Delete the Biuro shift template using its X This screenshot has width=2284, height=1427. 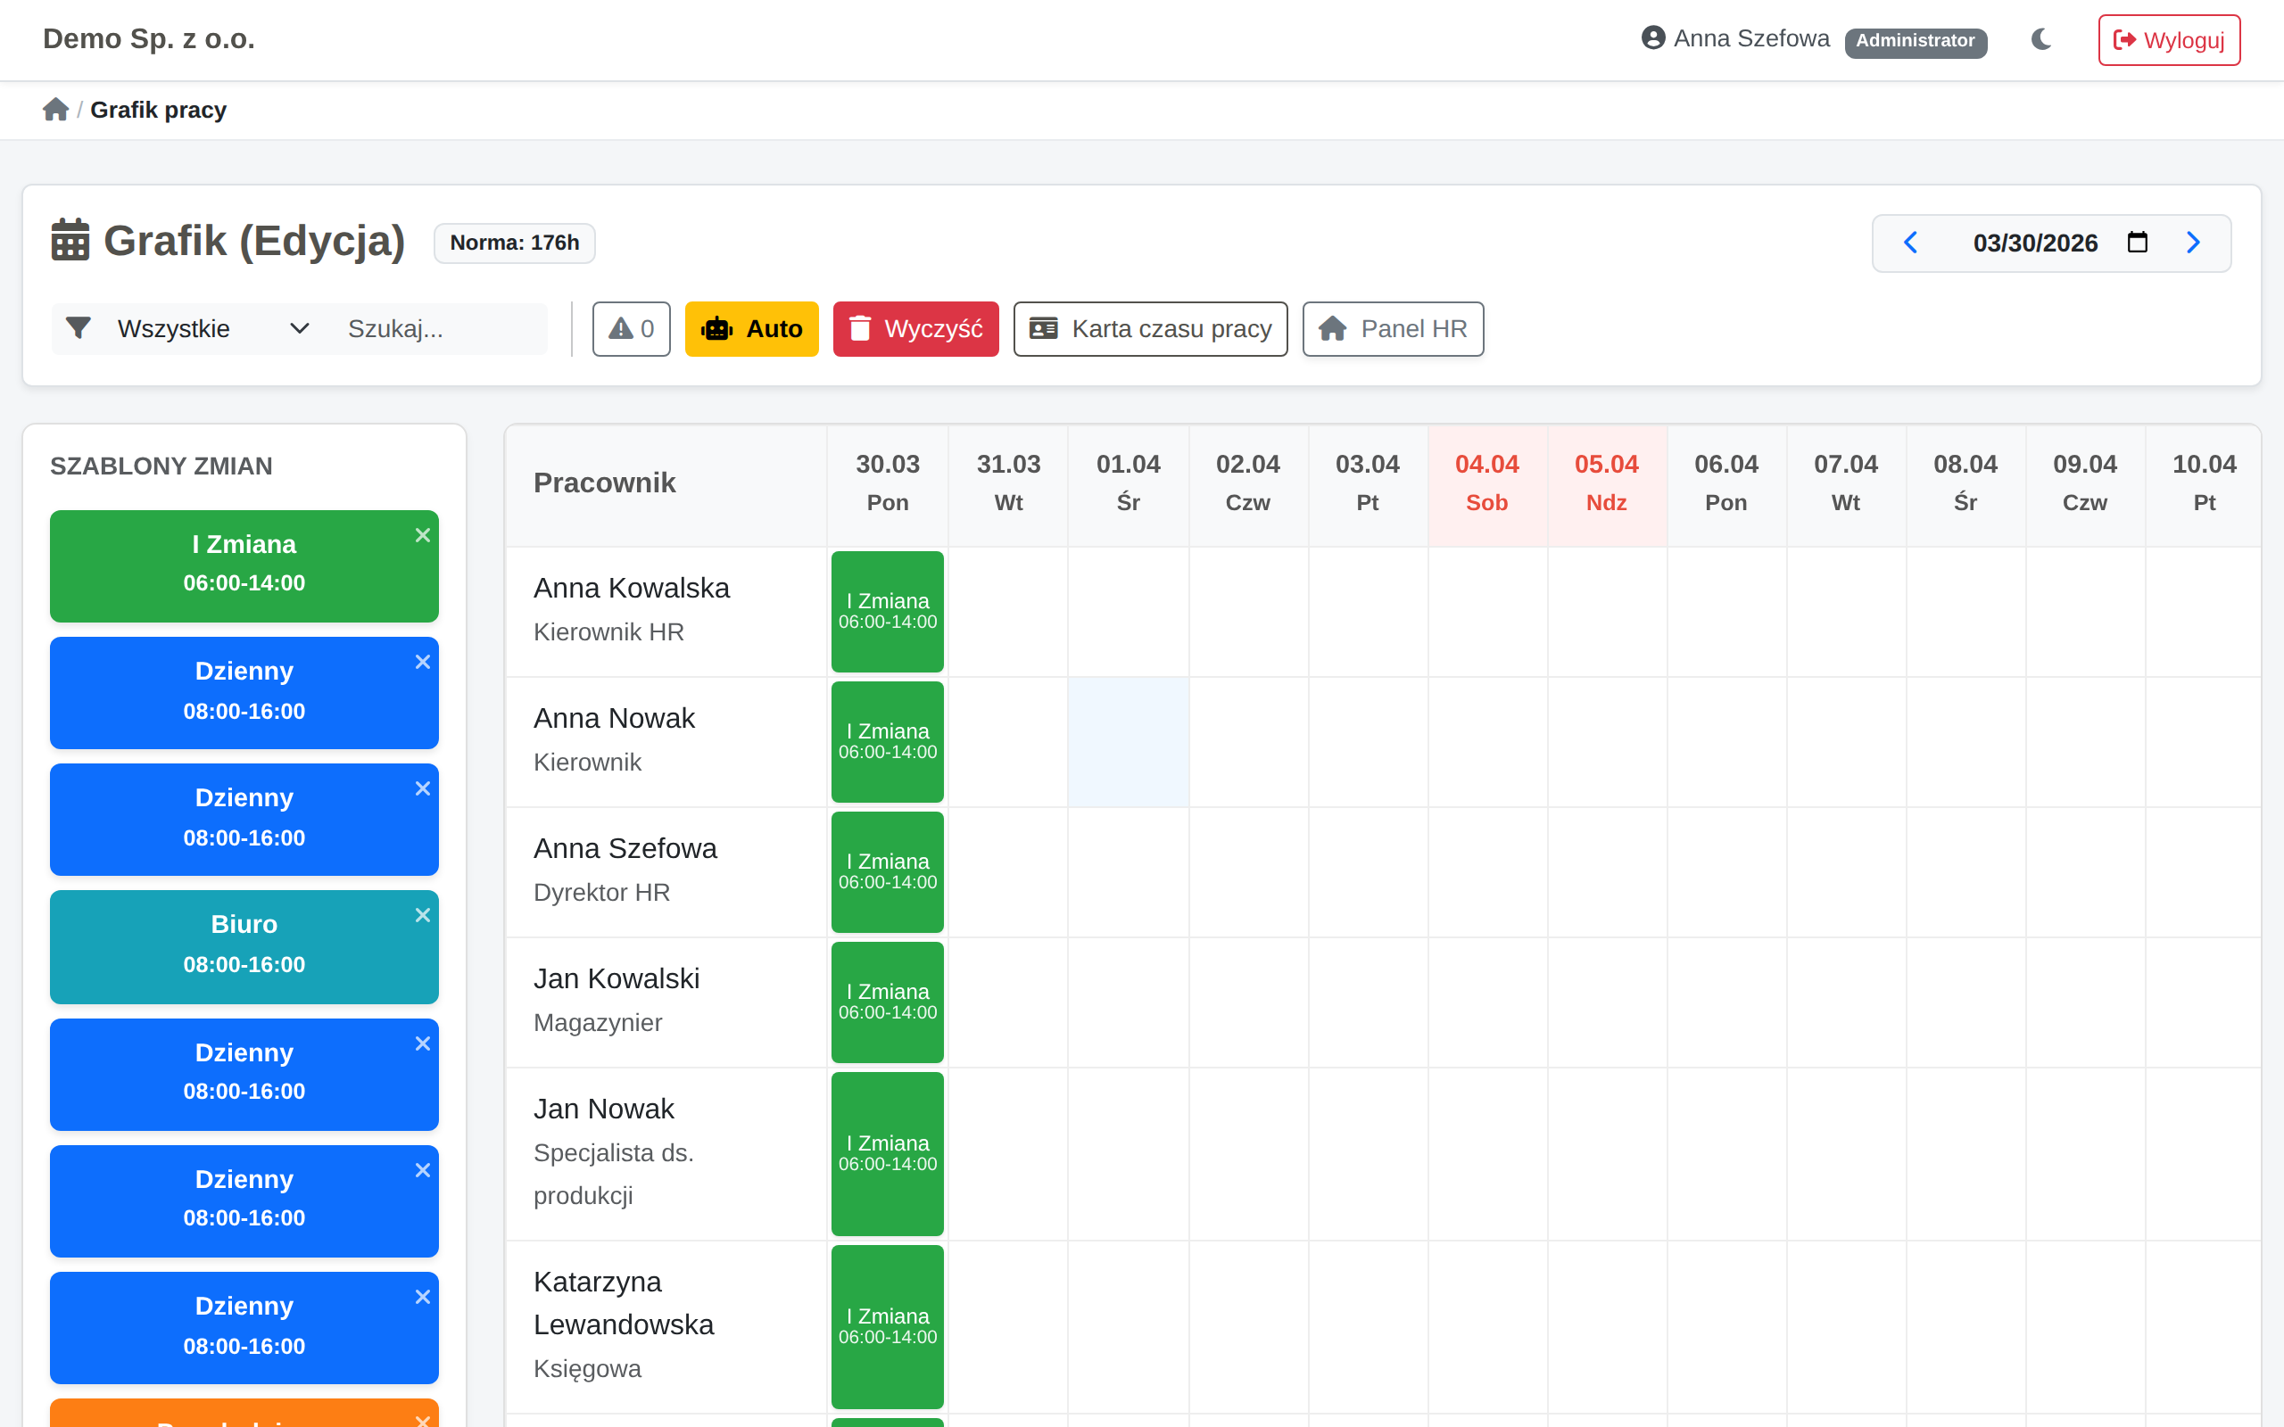click(x=423, y=915)
